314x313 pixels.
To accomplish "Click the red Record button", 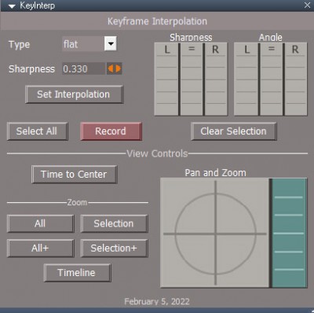I will [111, 131].
